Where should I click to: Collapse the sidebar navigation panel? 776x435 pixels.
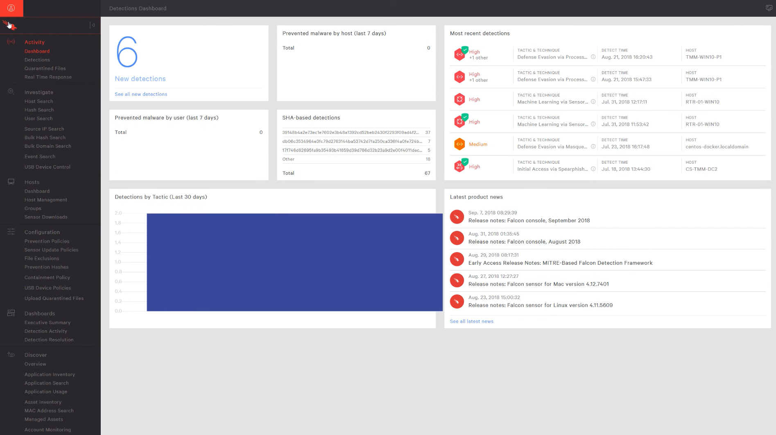point(93,25)
